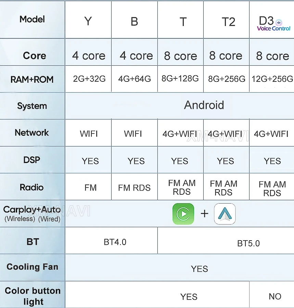Viewport: 294px width, 308px height.
Task: Click the 12G+256G memory cell
Action: pos(272,79)
